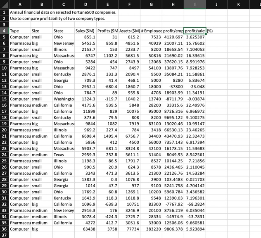
Task: Click the '(%)' overflow text in J4
Action: tap(210, 31)
